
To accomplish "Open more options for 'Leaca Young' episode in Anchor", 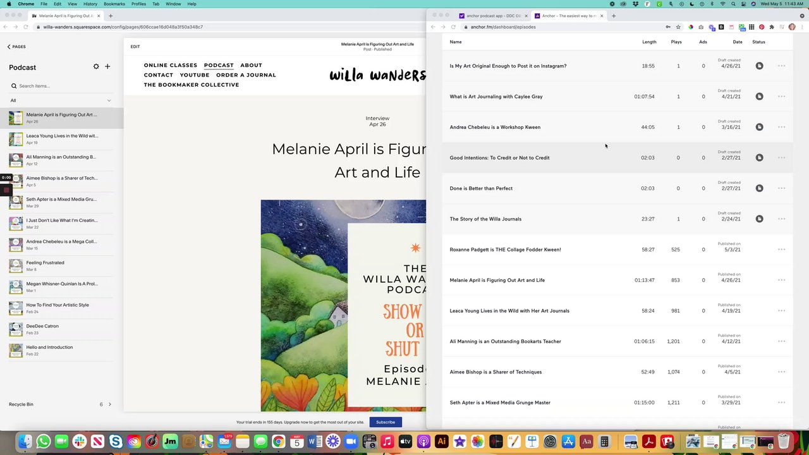I will click(781, 311).
